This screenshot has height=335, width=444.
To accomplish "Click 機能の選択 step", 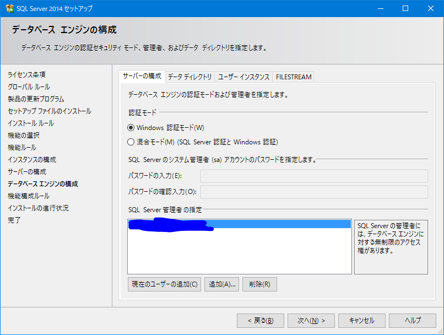I will [24, 136].
